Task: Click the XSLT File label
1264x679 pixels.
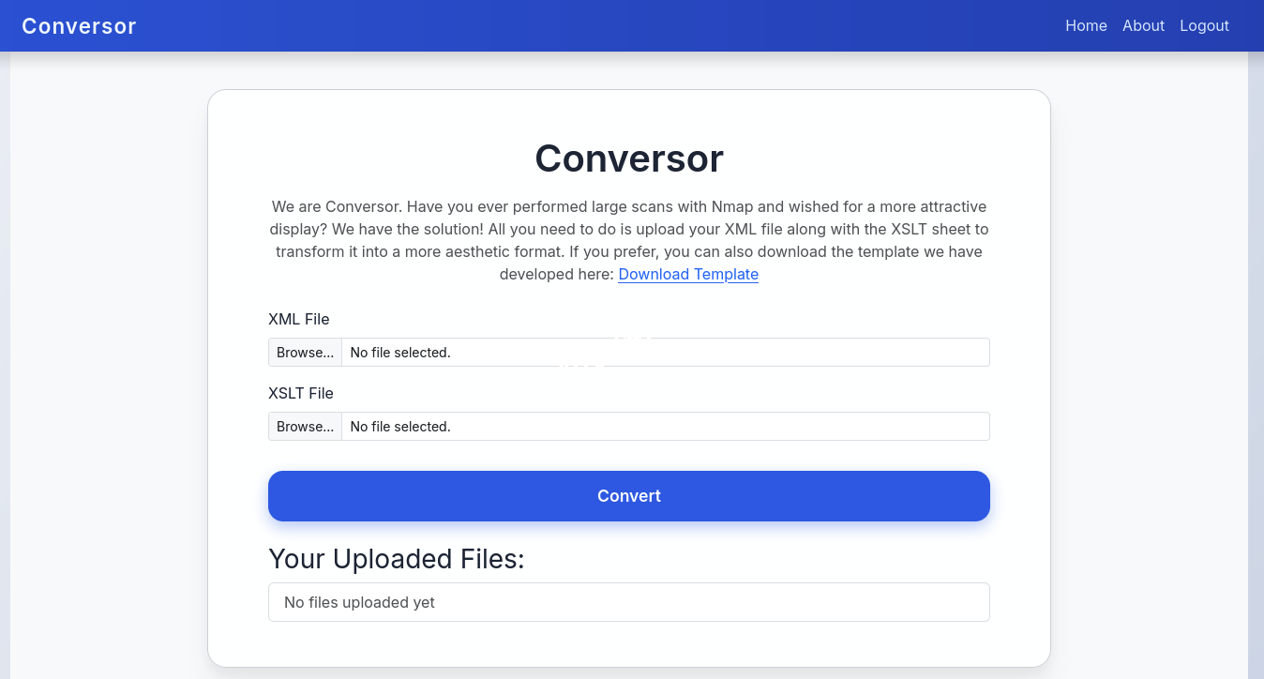Action: (x=300, y=393)
